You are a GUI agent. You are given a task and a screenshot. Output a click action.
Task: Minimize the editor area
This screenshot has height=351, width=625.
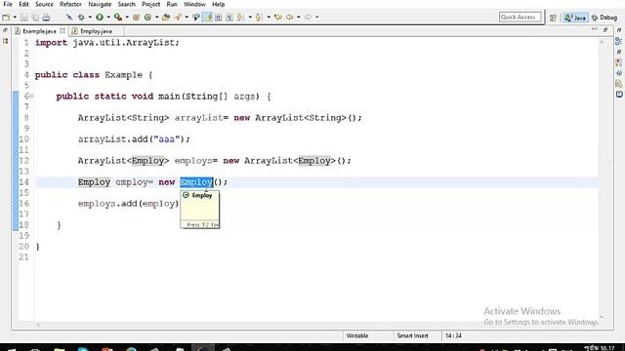[595, 30]
